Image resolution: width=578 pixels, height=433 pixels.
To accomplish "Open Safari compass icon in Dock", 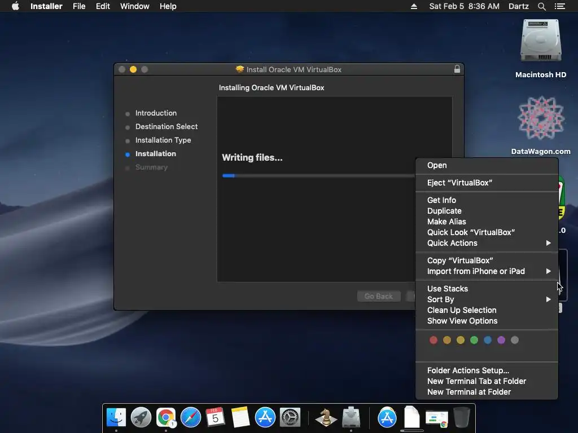I will [x=191, y=418].
